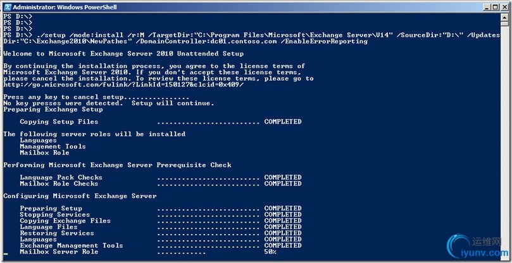
Task: Click the license terms URL go.microsoft.com
Action: (x=123, y=85)
